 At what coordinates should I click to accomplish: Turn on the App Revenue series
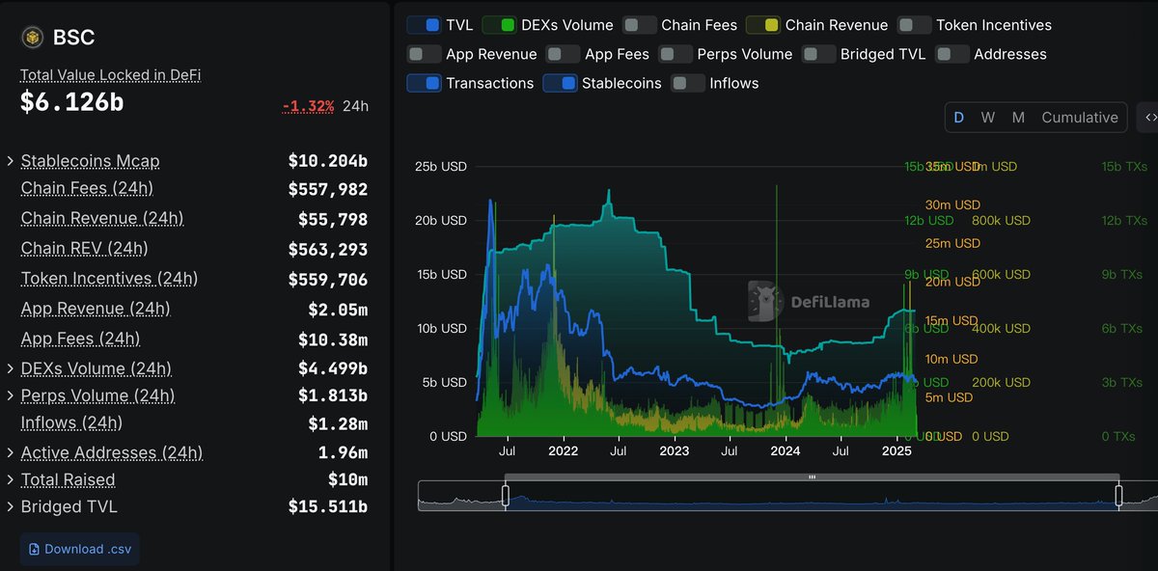pos(425,54)
